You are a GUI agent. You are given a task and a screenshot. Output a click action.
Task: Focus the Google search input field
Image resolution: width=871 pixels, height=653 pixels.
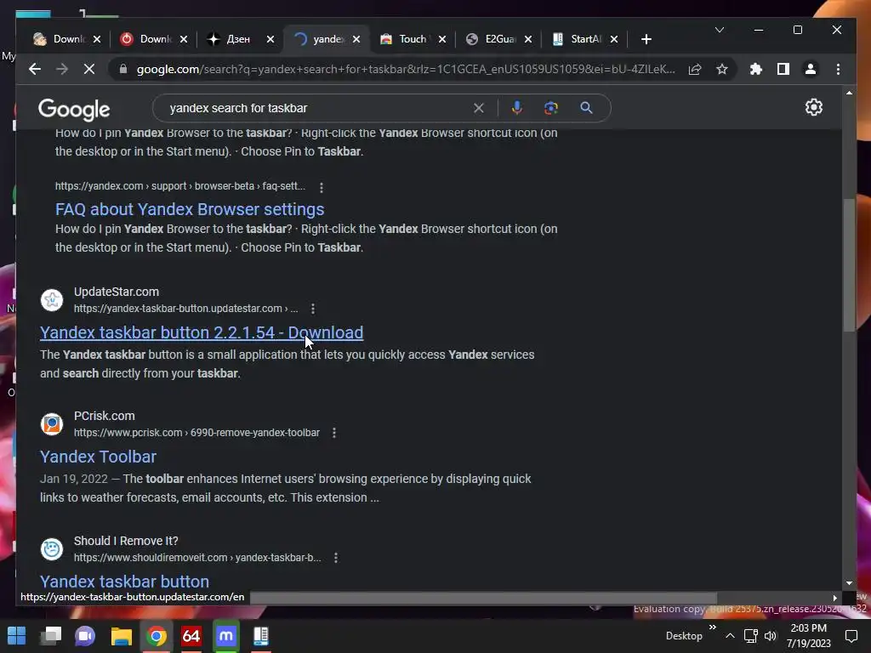point(316,108)
